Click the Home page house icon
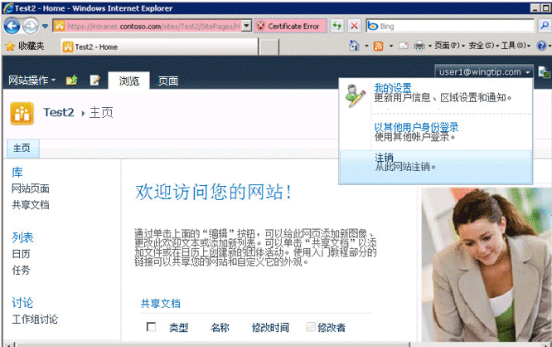Viewport: 552px width, 347px height. click(x=354, y=46)
